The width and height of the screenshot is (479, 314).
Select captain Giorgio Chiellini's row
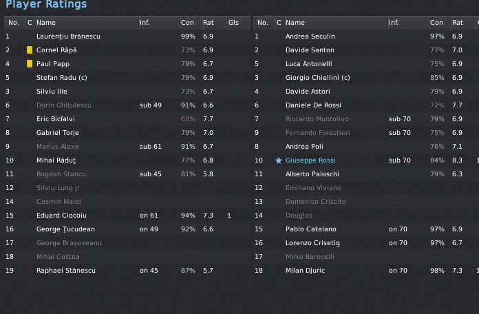tap(317, 78)
